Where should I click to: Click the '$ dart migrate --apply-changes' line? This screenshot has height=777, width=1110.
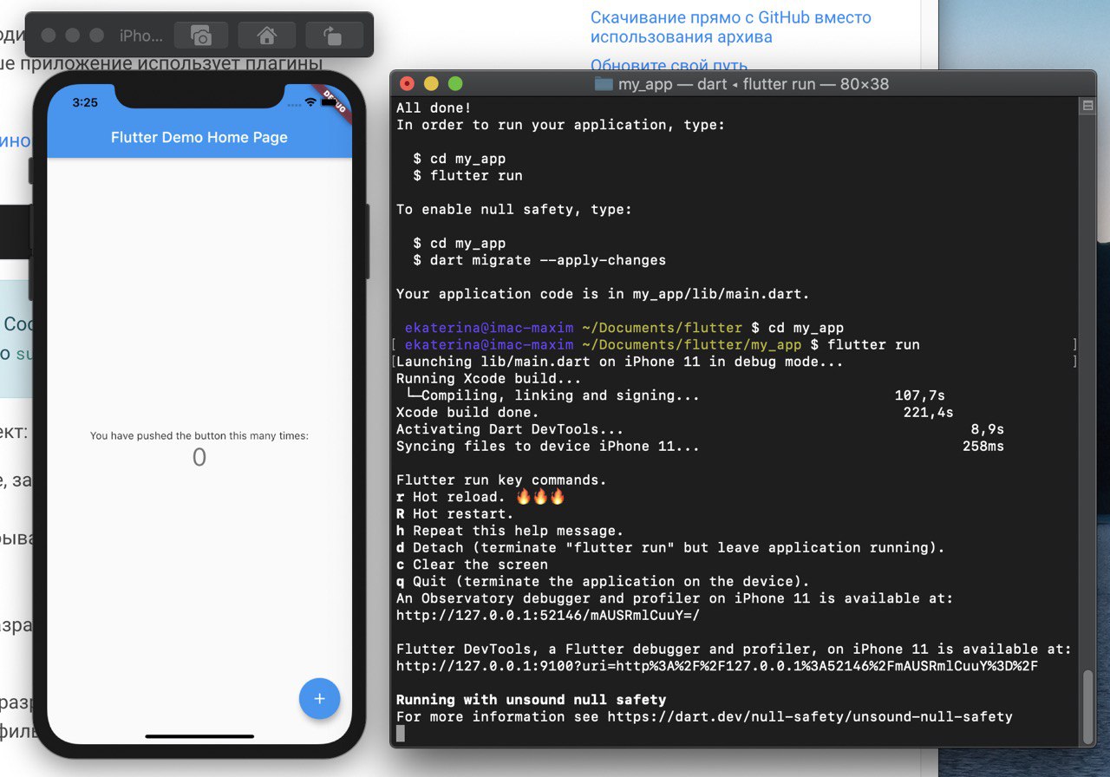click(539, 260)
